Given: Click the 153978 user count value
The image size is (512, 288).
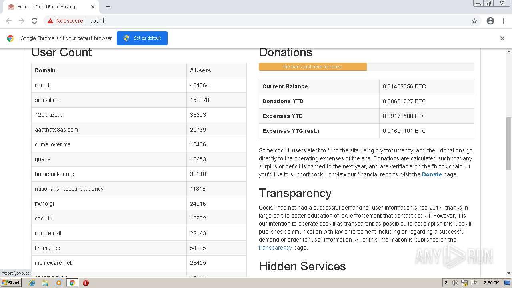Looking at the screenshot, I should coord(200,100).
